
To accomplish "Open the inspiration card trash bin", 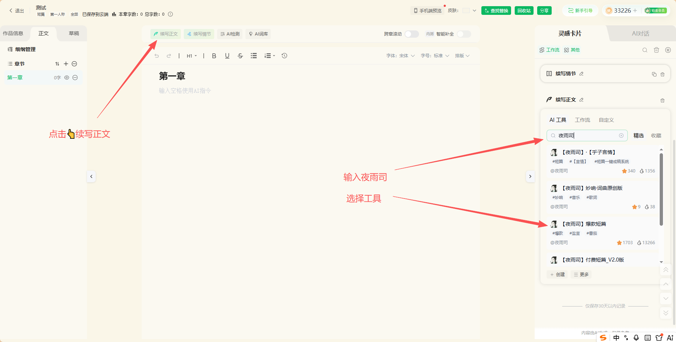I will coord(656,50).
